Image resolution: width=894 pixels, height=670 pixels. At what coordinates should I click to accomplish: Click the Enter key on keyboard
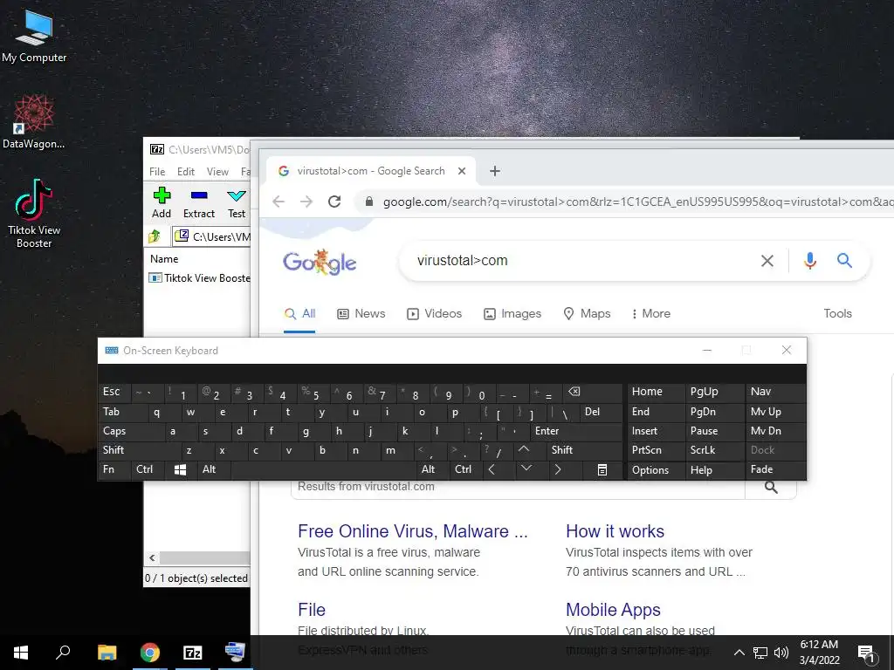(576, 431)
